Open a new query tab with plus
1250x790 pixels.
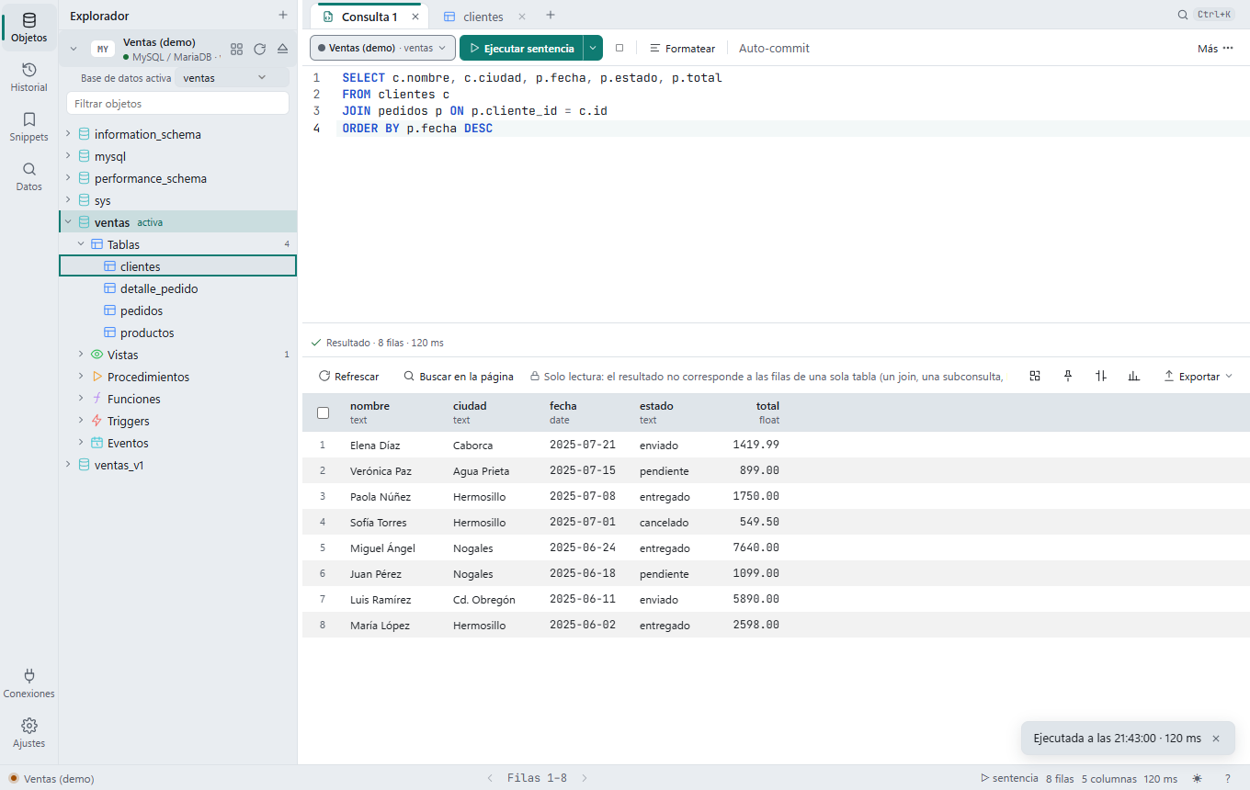551,16
